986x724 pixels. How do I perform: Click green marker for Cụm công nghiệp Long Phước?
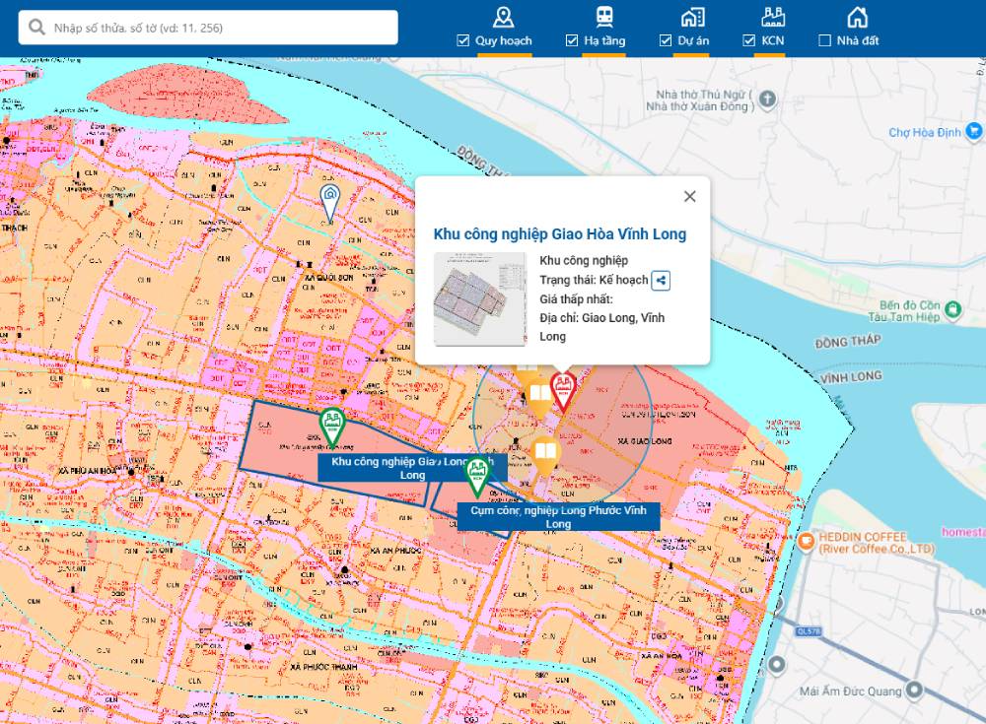[x=478, y=476]
